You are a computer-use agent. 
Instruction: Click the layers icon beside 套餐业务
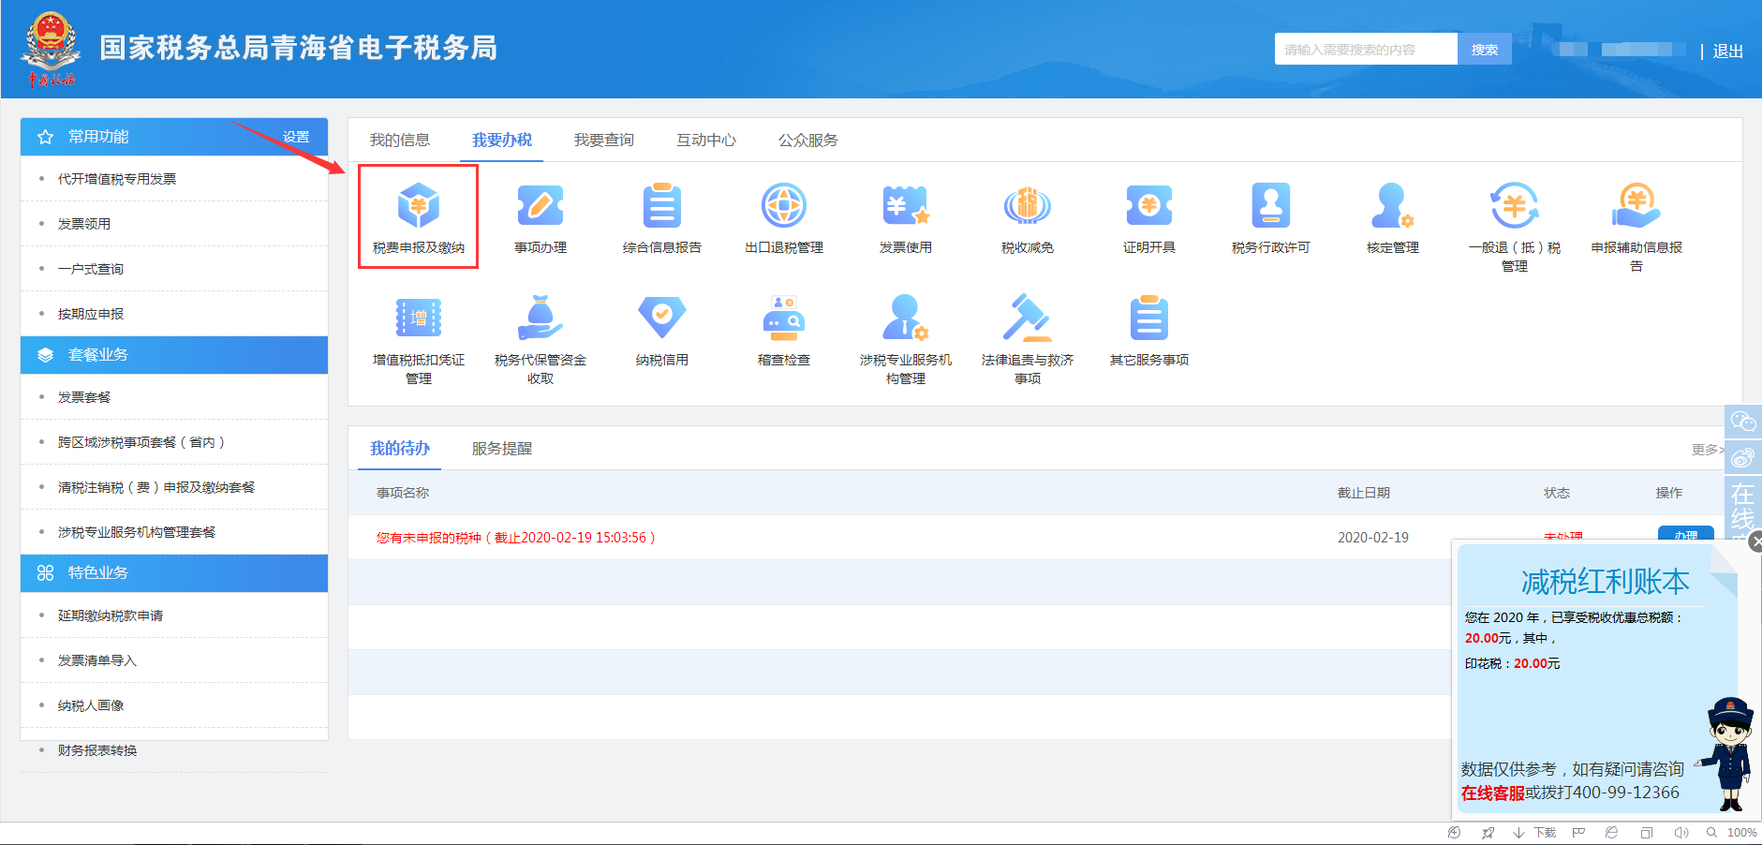tap(45, 355)
